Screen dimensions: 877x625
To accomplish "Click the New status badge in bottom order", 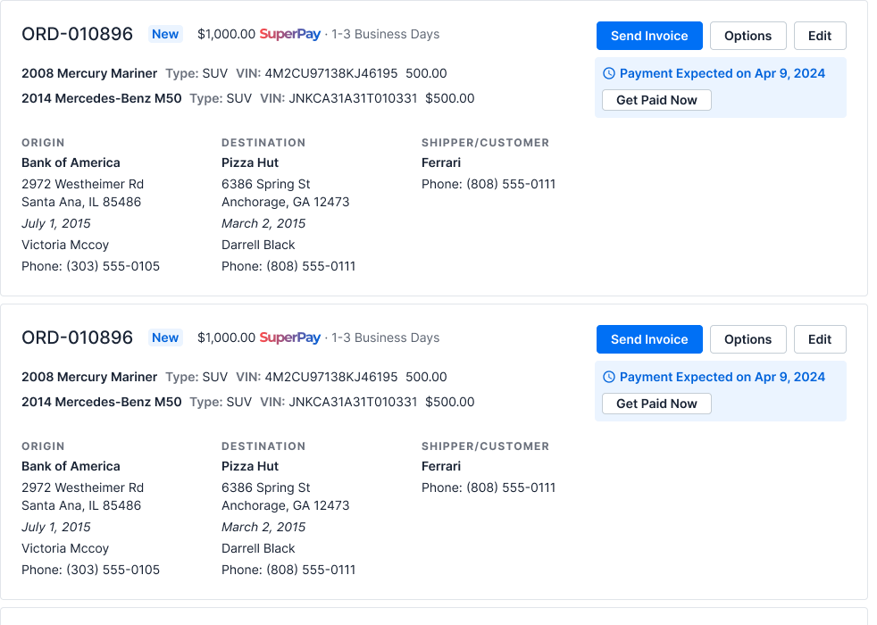I will click(165, 337).
